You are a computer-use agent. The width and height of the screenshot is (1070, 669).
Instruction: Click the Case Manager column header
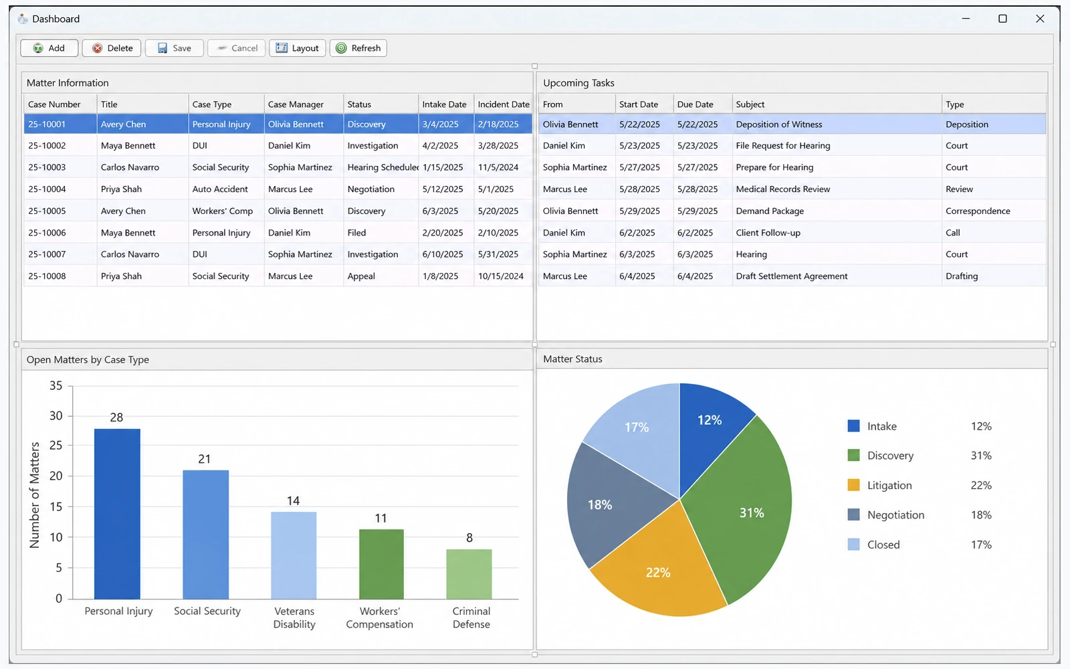tap(304, 104)
